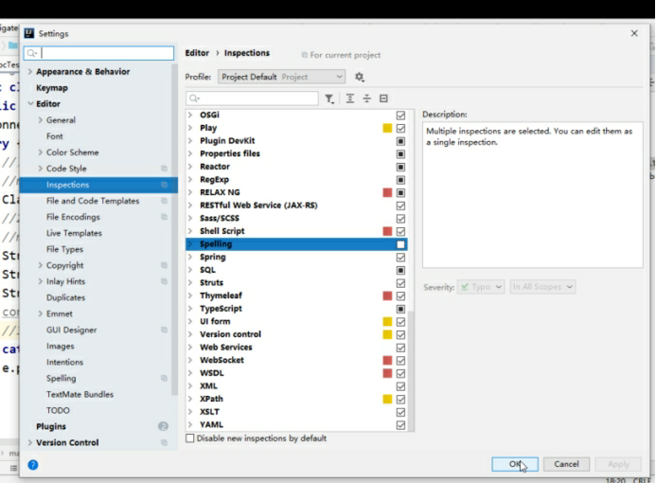Select the Intentions settings page
The height and width of the screenshot is (483, 656).
[x=65, y=362]
